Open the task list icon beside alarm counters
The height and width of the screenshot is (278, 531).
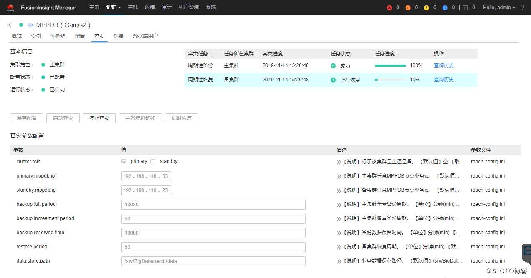pos(466,8)
